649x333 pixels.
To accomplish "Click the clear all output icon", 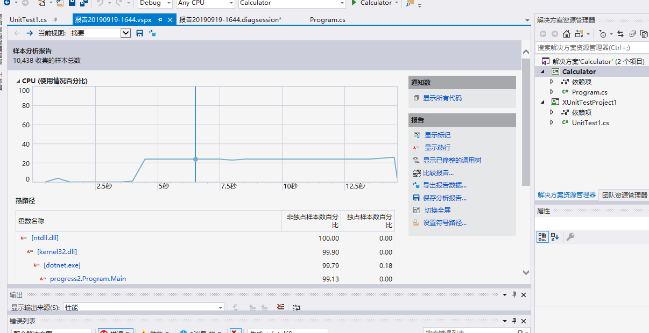I will tap(280, 307).
